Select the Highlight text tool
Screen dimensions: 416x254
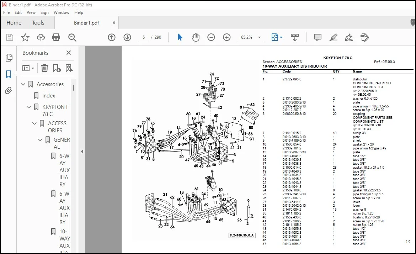click(333, 37)
